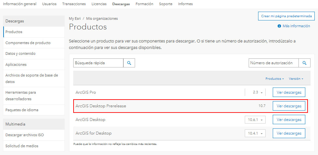Click the quick search magnifier icon
This screenshot has width=318, height=155.
(x=129, y=63)
